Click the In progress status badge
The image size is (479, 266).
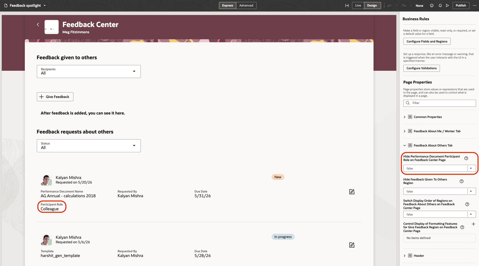point(283,237)
